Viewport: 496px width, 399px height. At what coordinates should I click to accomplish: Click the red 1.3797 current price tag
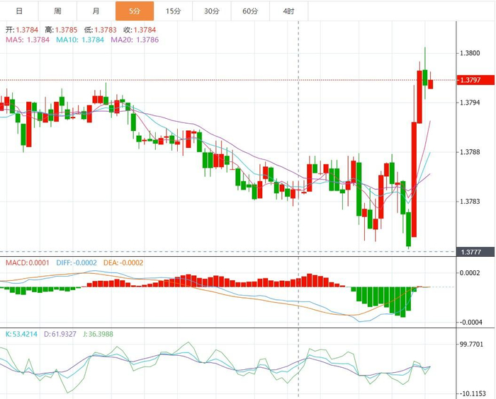[x=475, y=80]
